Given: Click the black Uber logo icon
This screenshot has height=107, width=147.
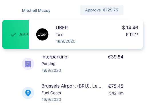Looking at the screenshot, I should click(42, 34).
